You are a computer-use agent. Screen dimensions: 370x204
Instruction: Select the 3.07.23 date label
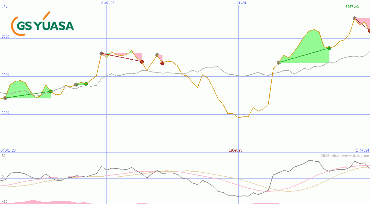(x=108, y=3)
